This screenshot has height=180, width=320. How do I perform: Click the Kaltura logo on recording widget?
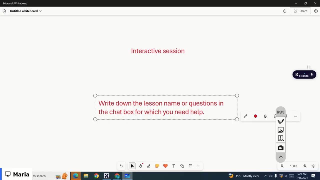pos(296,74)
